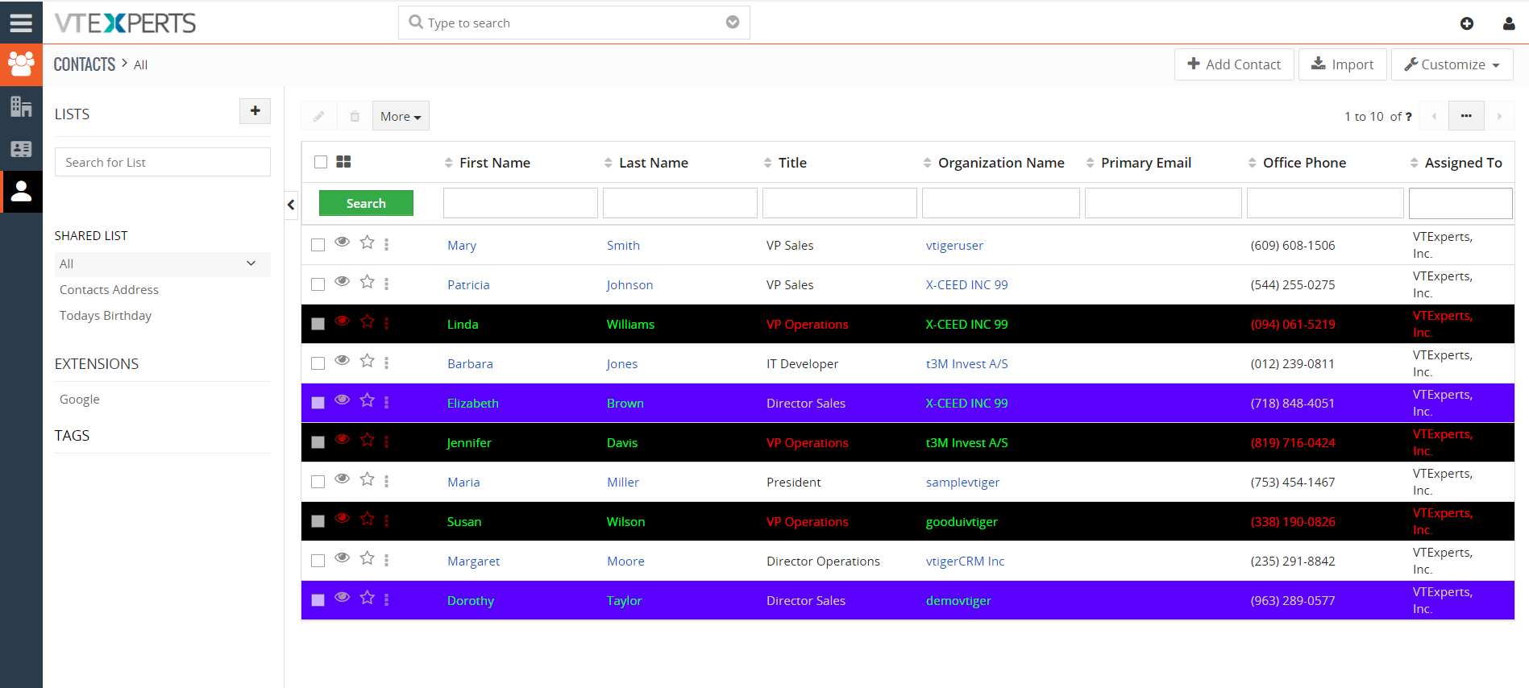1529x688 pixels.
Task: Open the Google extension
Action: point(80,400)
